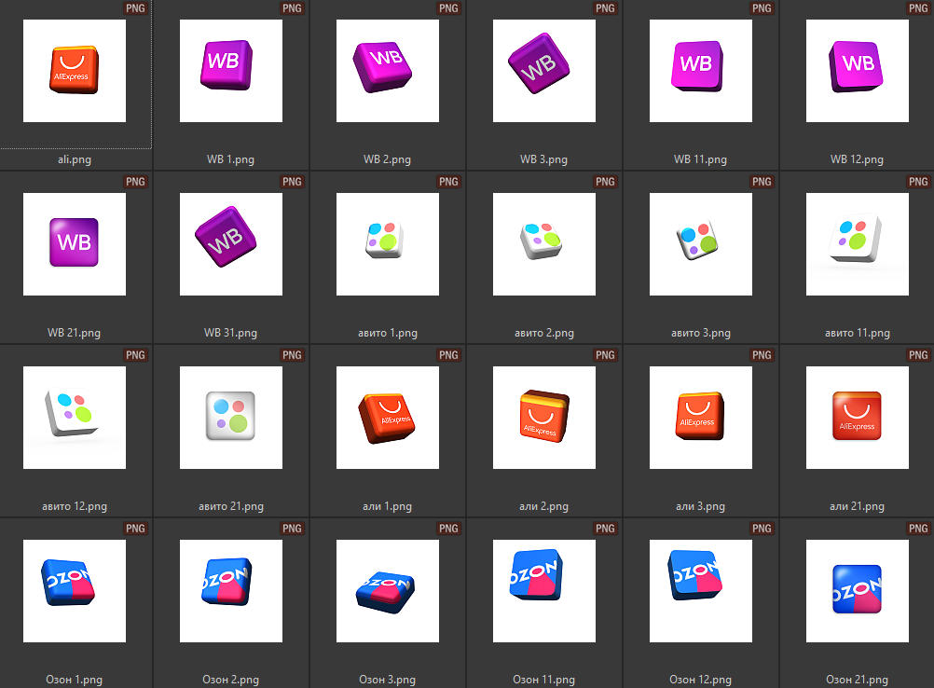The width and height of the screenshot is (934, 688).
Task: Choose the авито 11.png thumbnail image
Action: (x=858, y=244)
